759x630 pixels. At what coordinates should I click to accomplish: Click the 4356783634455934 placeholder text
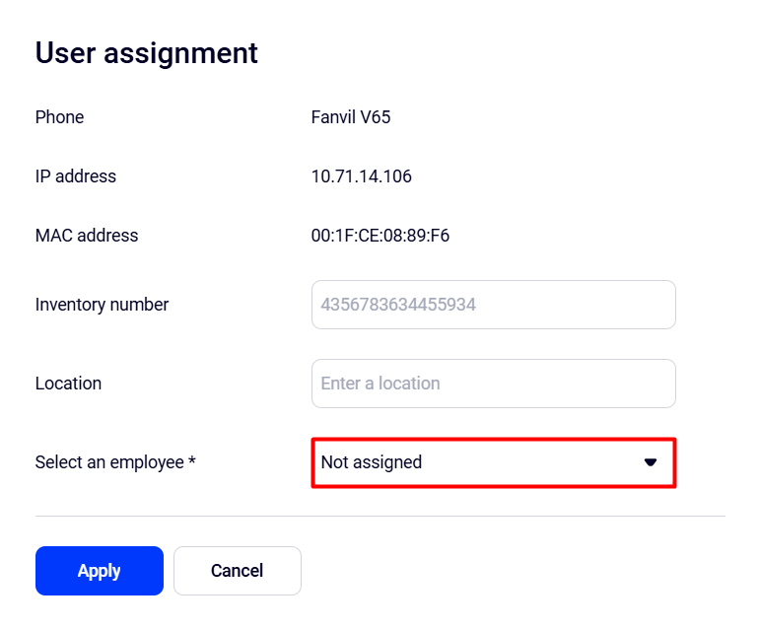pos(398,305)
